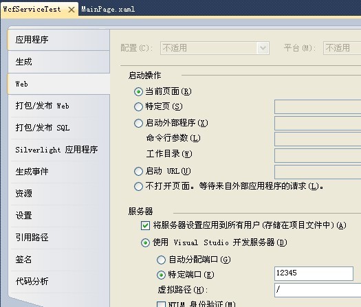361x307 pixels.
Task: Select the 当前页面 radio button
Action: pyautogui.click(x=138, y=92)
